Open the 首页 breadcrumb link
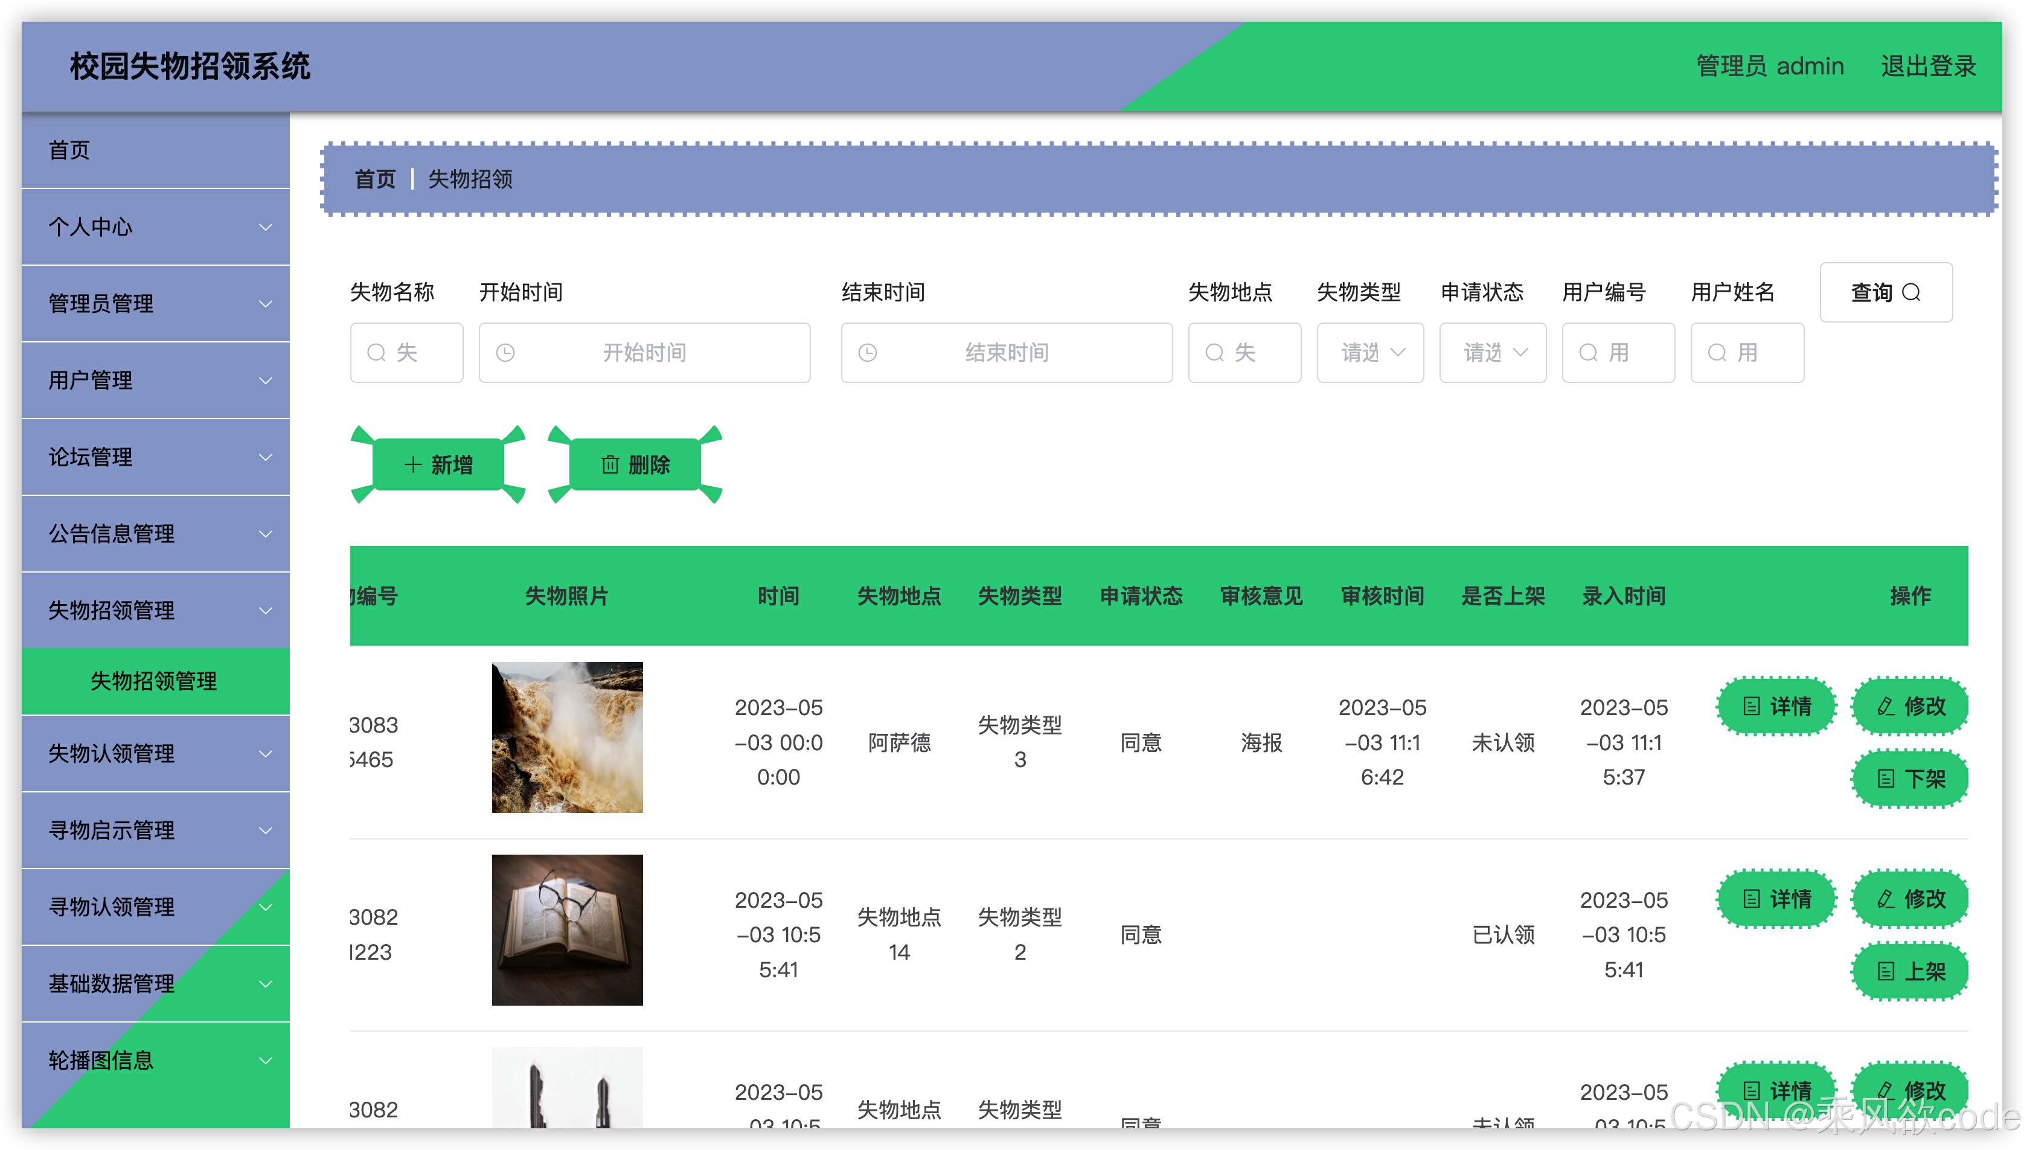 (375, 179)
